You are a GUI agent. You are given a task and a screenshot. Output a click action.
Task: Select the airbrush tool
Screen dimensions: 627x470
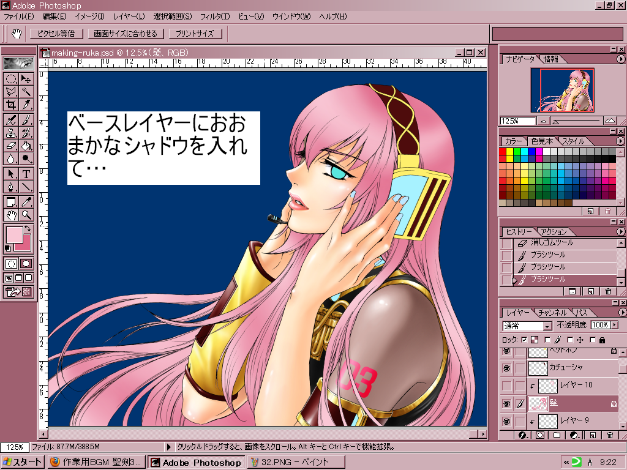click(11, 120)
